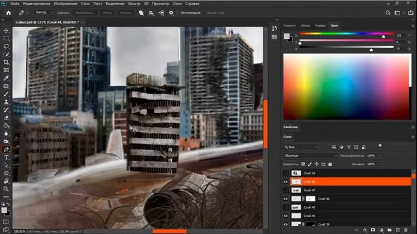Hide Слой 46 layer eye icon
The width and height of the screenshot is (417, 234).
pos(285,199)
